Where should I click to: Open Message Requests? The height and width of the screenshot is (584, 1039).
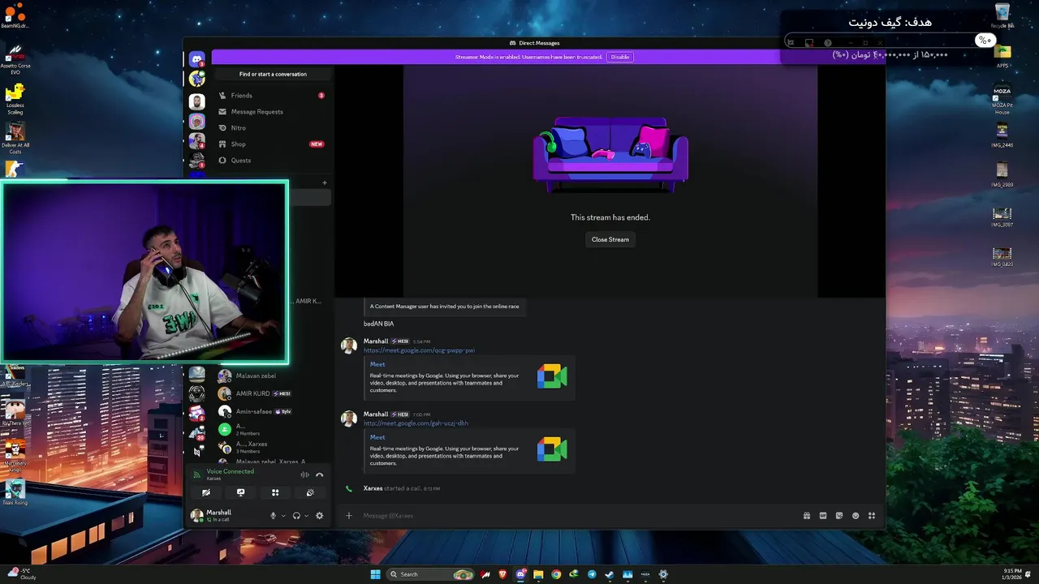(273, 112)
